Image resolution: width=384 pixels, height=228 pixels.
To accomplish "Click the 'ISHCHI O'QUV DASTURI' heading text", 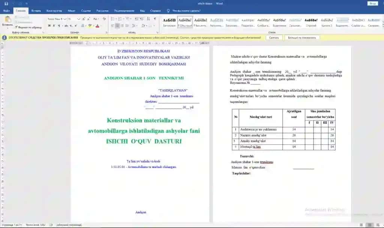I will pyautogui.click(x=144, y=141).
